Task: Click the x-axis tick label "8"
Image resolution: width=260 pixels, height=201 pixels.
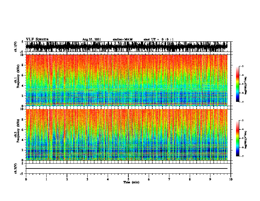Action: point(190,179)
